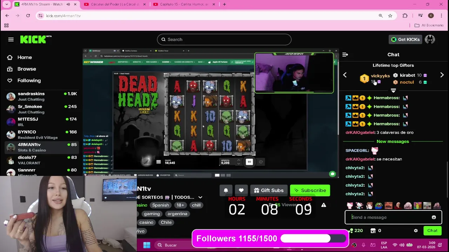Viewport: 449px width, 252px height.
Task: Click the Gift Subs button
Action: click(x=269, y=190)
